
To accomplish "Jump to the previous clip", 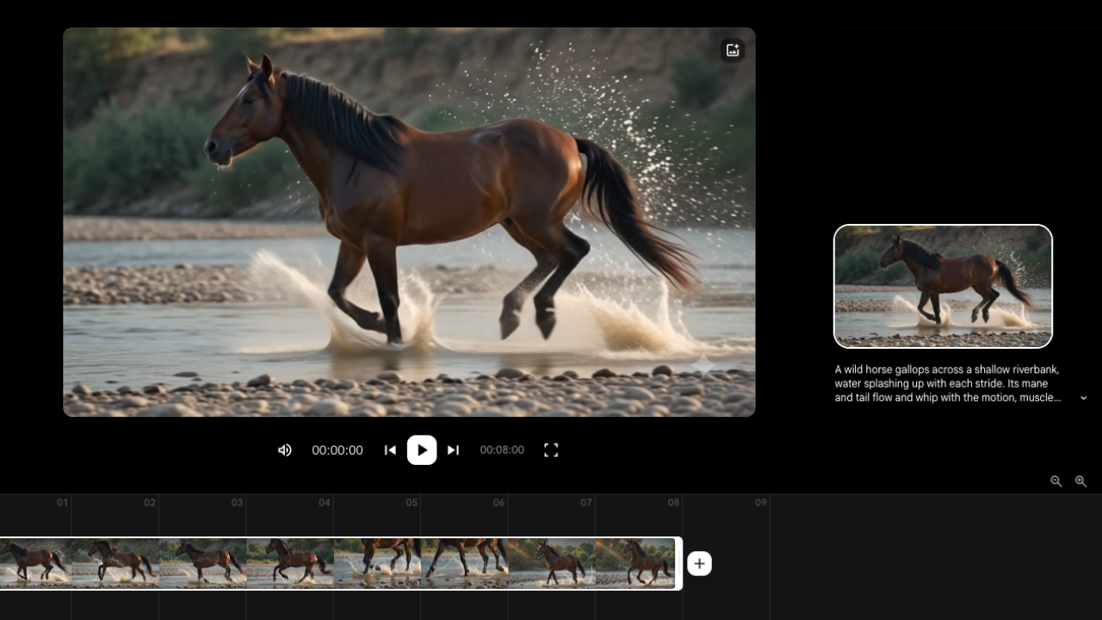I will point(390,450).
